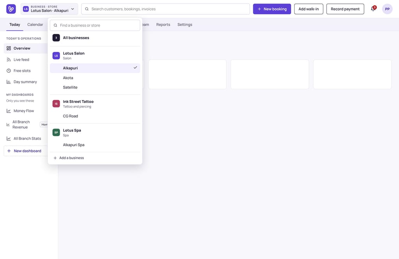Click the Record payment button
Image resolution: width=399 pixels, height=259 pixels.
(345, 9)
